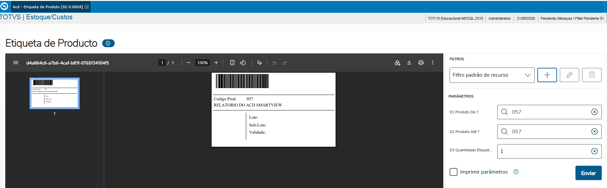The width and height of the screenshot is (607, 188).
Task: Select page 1 thumbnail in sidebar
Action: [55, 93]
